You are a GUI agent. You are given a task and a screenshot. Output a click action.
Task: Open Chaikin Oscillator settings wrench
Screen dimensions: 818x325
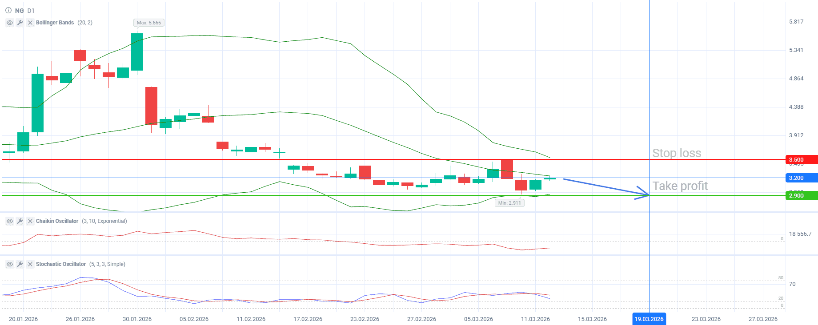tap(20, 221)
